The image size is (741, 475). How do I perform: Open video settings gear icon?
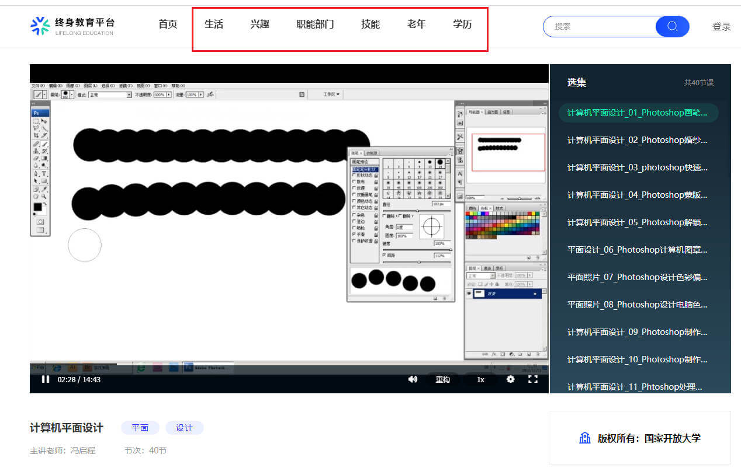click(x=510, y=379)
